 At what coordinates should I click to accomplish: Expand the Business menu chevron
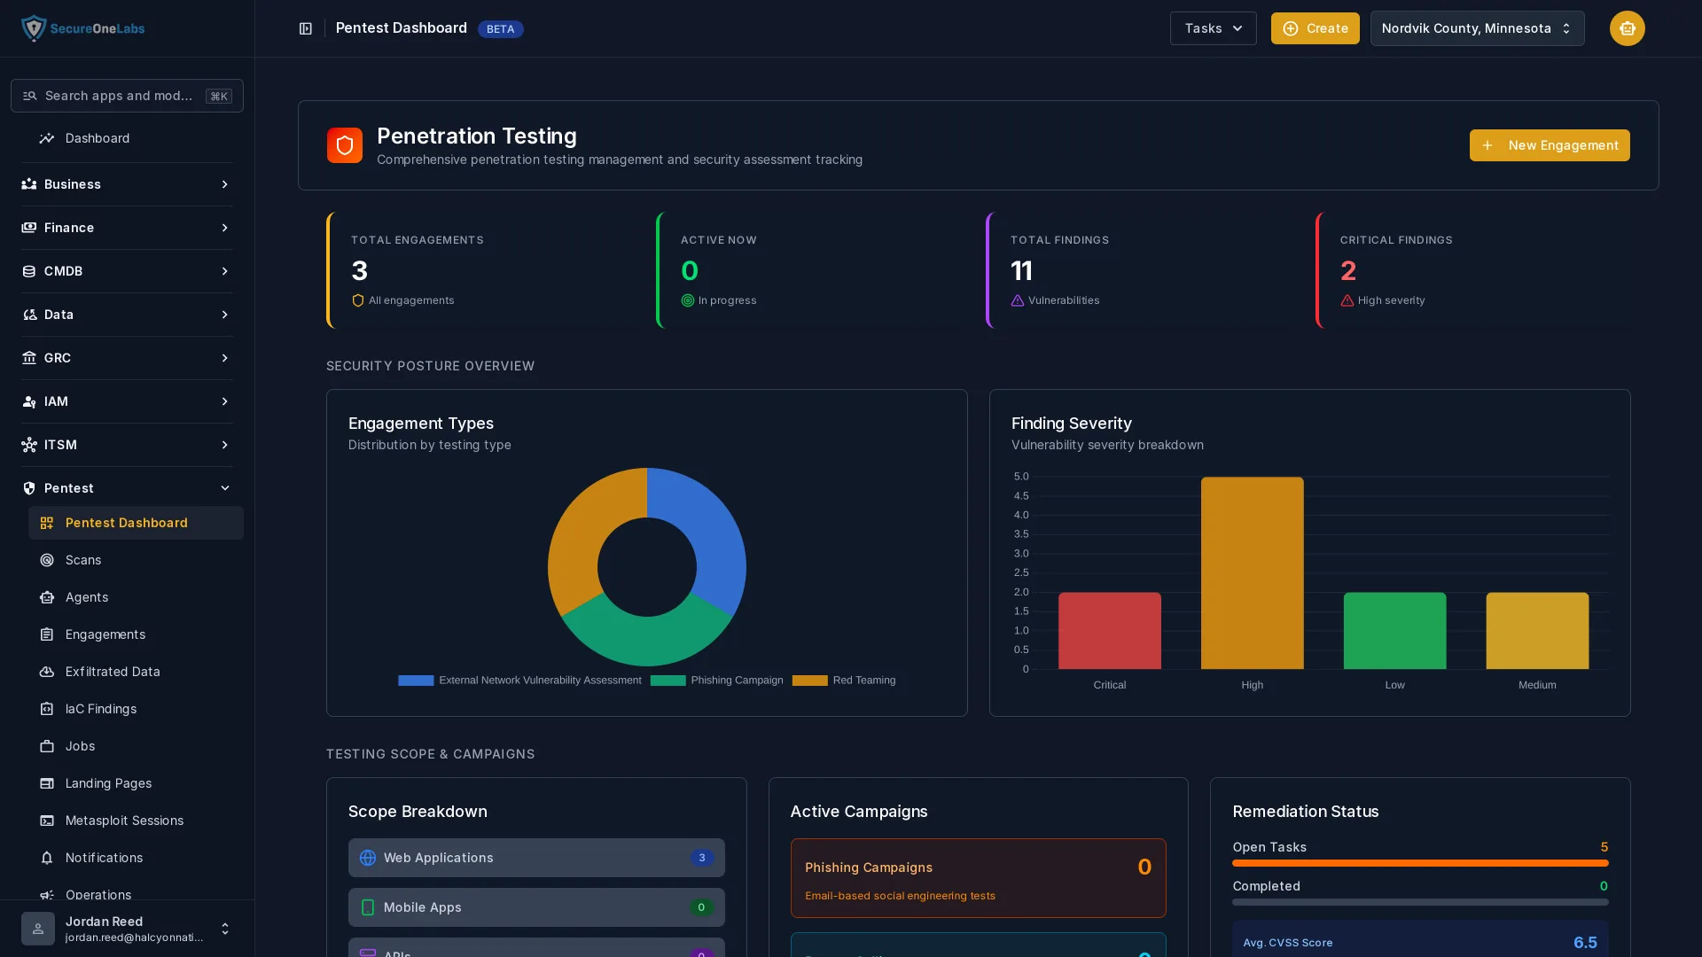(x=224, y=184)
